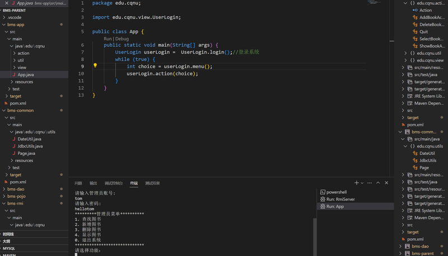Image resolution: width=448 pixels, height=256 pixels.
Task: Click the Run code lens above main
Action: point(108,39)
